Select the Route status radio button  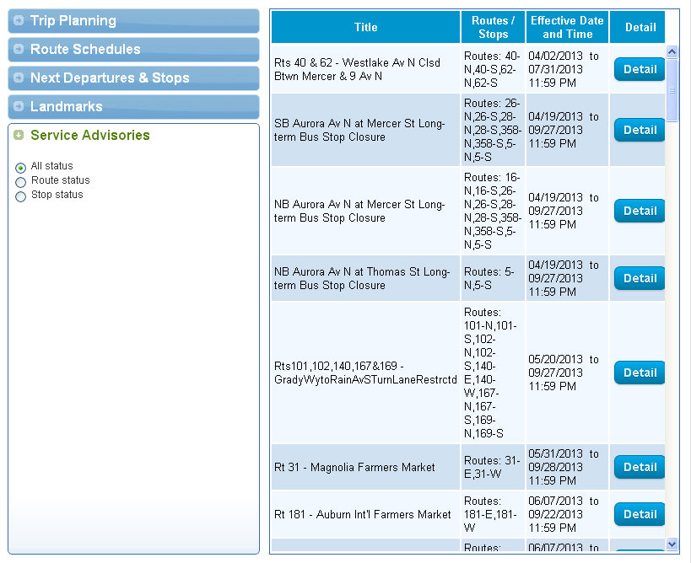coord(21,182)
